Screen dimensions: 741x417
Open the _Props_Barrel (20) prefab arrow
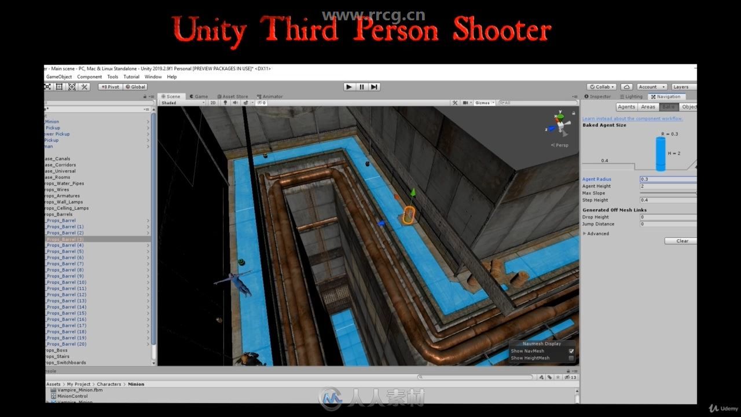[x=148, y=344]
